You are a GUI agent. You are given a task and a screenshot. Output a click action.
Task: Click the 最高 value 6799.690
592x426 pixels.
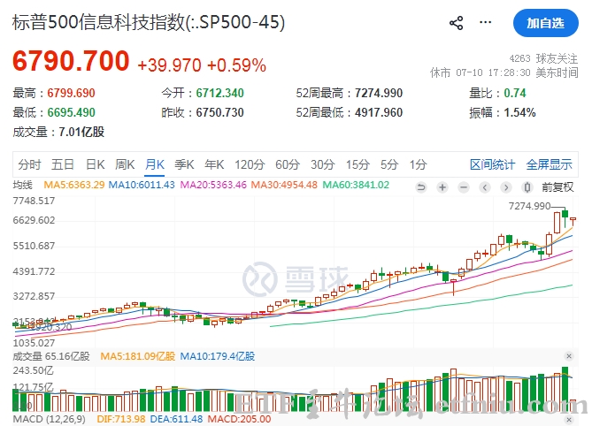(71, 93)
